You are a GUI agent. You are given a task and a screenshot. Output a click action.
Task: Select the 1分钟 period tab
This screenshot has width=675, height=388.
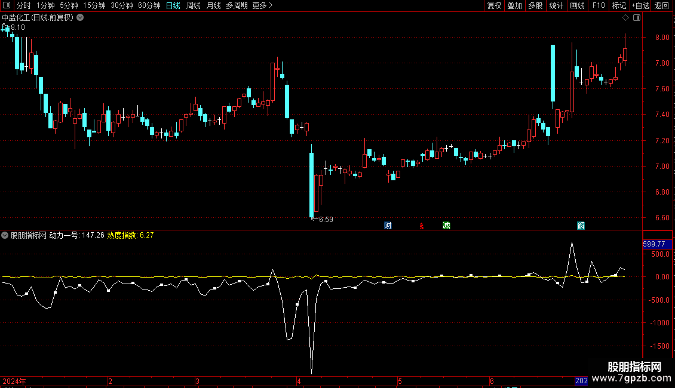coord(45,5)
